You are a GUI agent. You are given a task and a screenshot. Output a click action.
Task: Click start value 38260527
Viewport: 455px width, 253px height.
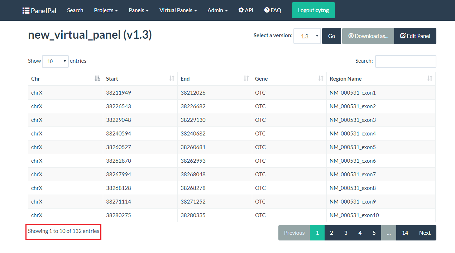[119, 147]
